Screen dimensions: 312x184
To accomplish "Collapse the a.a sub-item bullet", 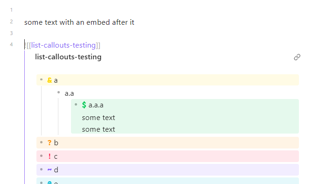I will (58, 92).
